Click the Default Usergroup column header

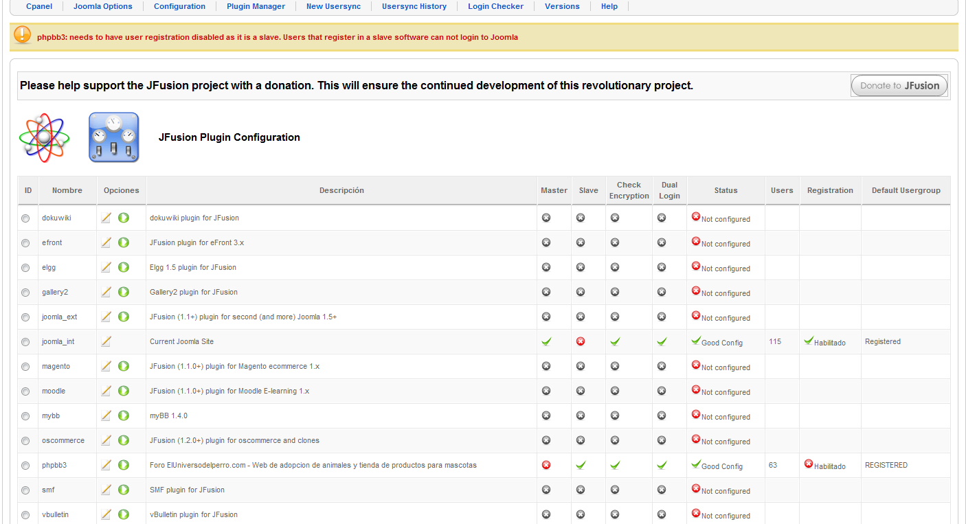[x=906, y=190]
